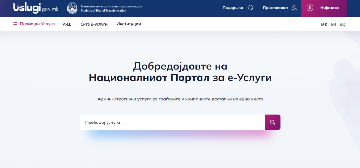Expand the Пронајди Услуга menu

(39, 24)
